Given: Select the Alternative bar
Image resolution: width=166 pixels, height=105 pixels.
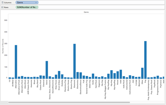Looking at the screenshot, I should (x=16, y=62).
